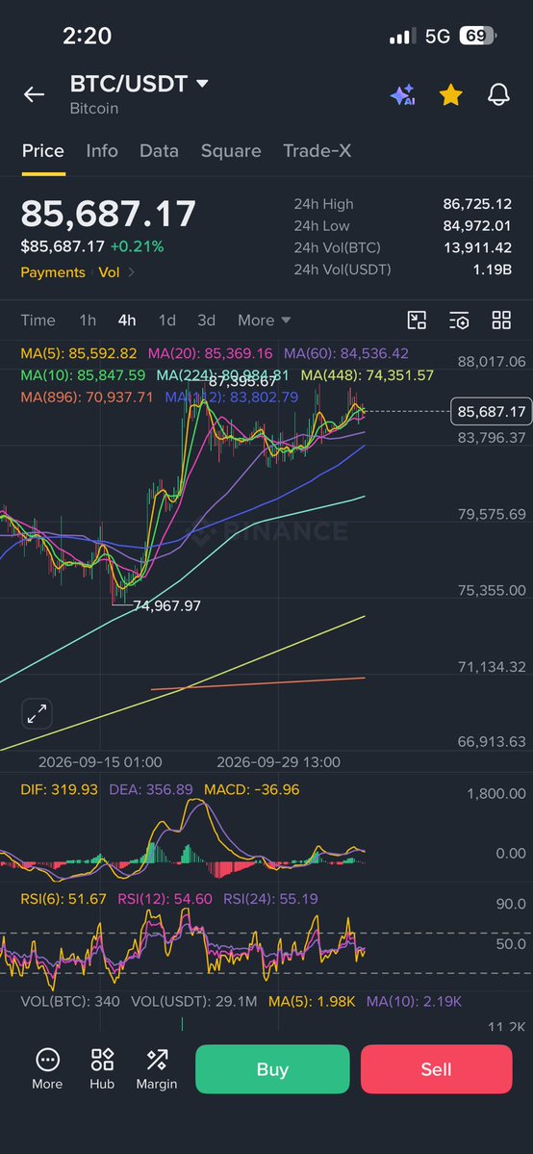Open the chart drawing tools icon
533x1154 pixels.
(x=417, y=321)
